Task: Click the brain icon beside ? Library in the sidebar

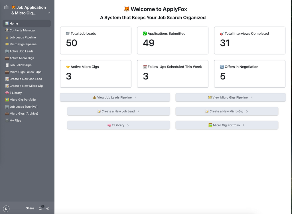Action: pyautogui.click(x=7, y=93)
